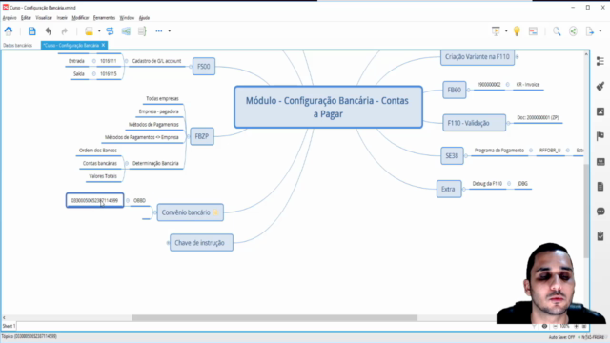
Task: Switch to the Dados bancários tab
Action: 17,46
